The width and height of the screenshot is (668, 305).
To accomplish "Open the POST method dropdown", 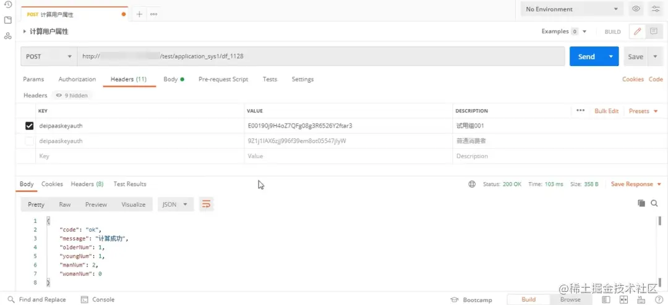I will click(49, 56).
